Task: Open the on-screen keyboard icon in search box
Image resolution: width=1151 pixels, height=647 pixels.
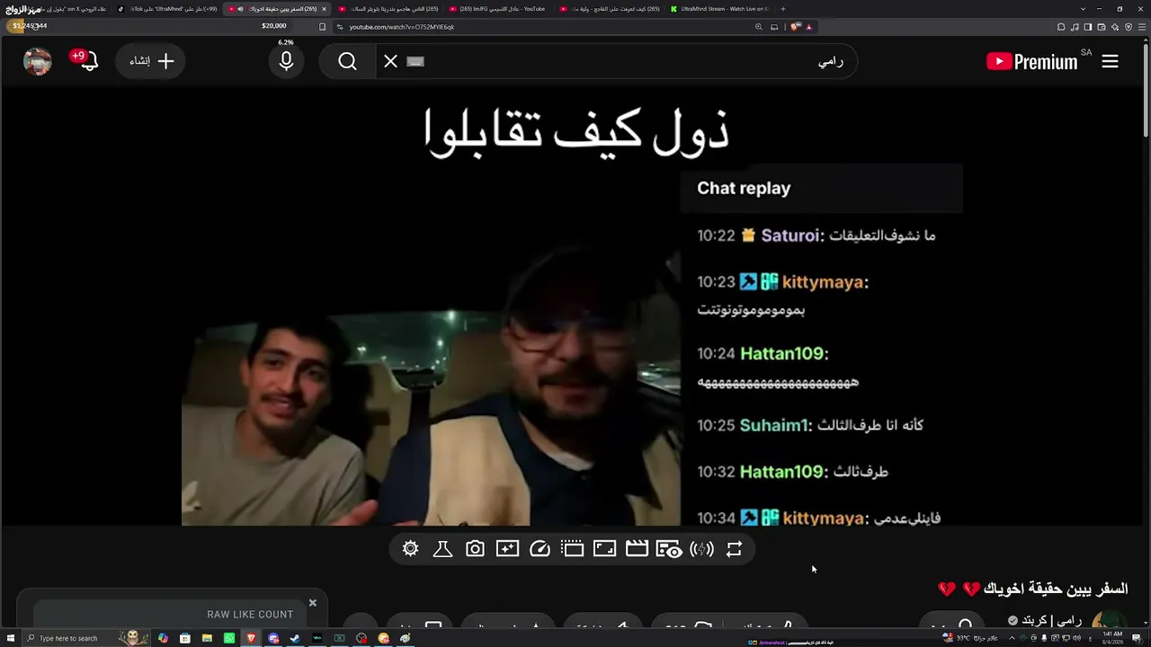Action: (x=415, y=61)
